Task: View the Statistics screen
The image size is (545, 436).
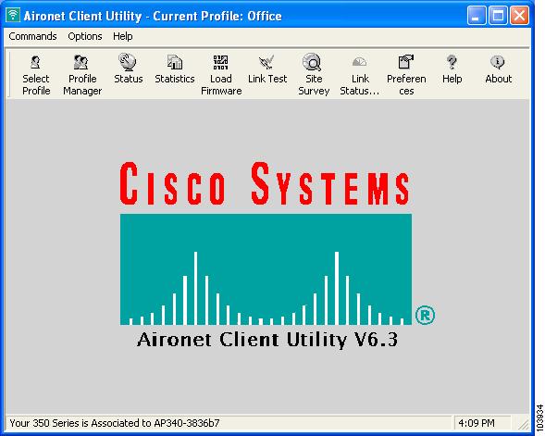Action: click(175, 69)
